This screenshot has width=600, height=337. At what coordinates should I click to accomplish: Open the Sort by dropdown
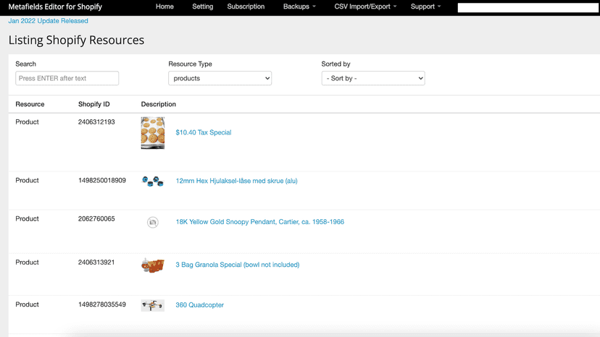[x=373, y=78]
